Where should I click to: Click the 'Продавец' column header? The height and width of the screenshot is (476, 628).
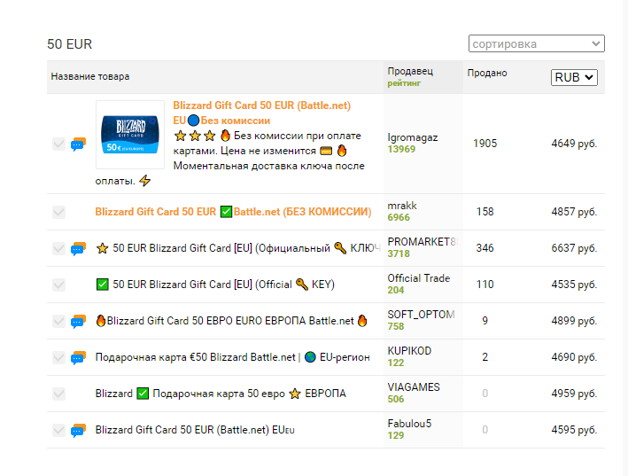[410, 71]
